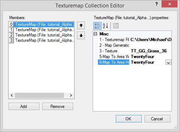Add a new TextureMap member
The image size is (180, 132).
point(24,107)
